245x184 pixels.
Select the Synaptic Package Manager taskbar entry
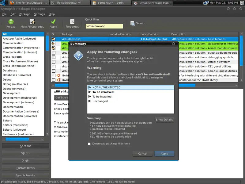click(153, 3)
